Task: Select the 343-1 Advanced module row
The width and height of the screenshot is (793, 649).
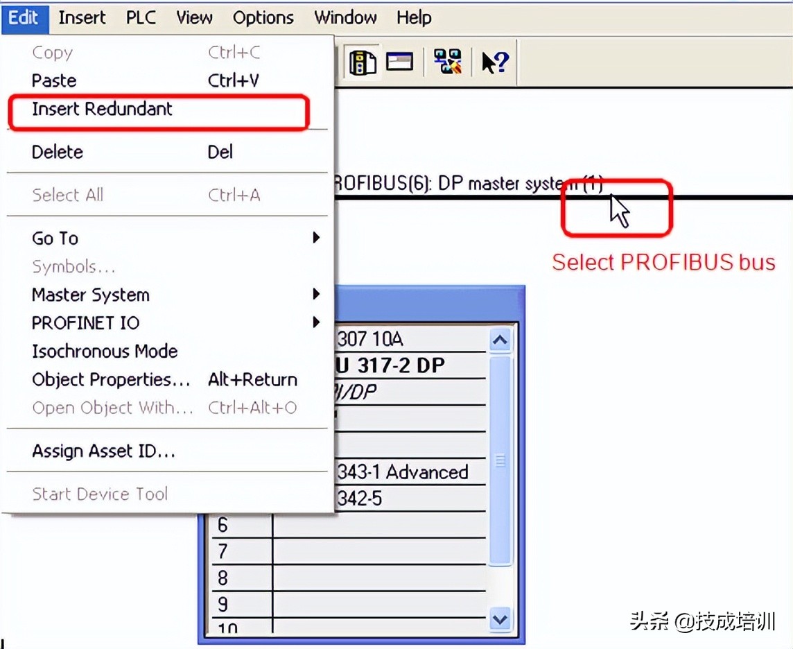Action: click(x=410, y=472)
